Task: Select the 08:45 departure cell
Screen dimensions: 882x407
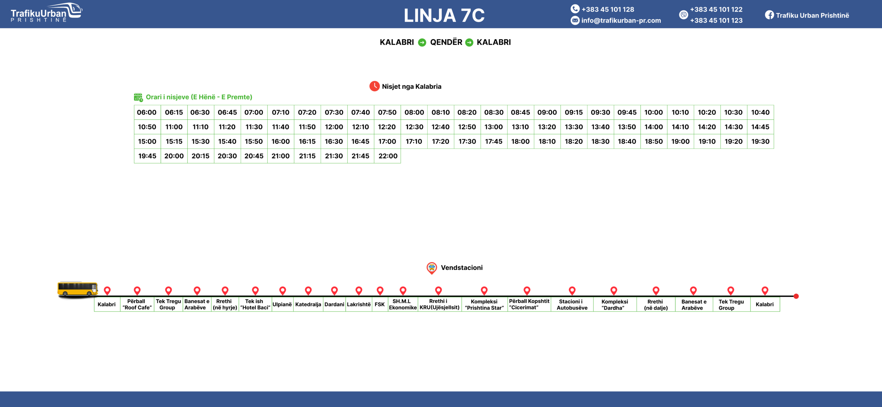Action: pyautogui.click(x=520, y=112)
